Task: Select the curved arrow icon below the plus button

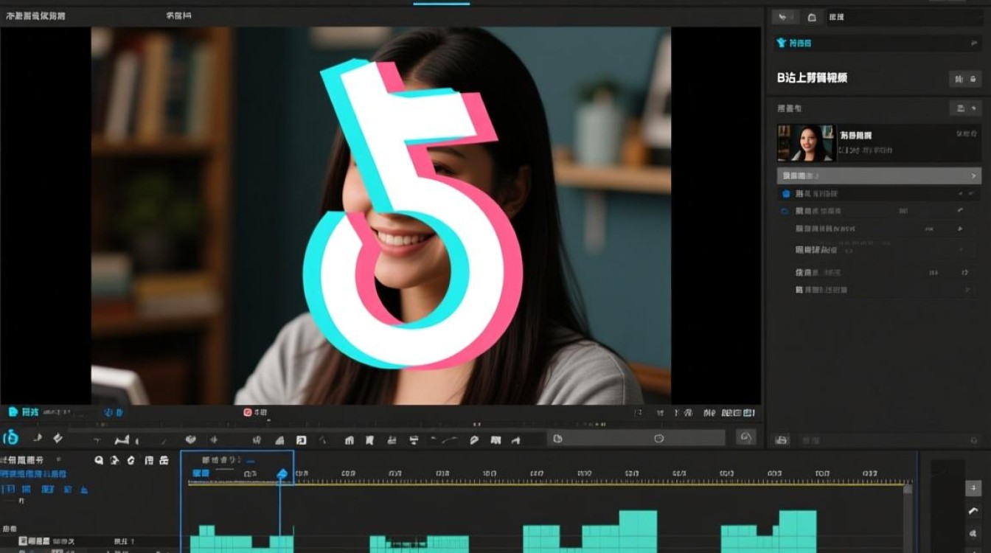Action: tap(973, 511)
